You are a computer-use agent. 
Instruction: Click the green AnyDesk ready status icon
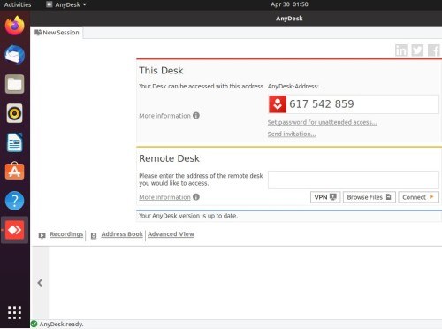tap(34, 324)
